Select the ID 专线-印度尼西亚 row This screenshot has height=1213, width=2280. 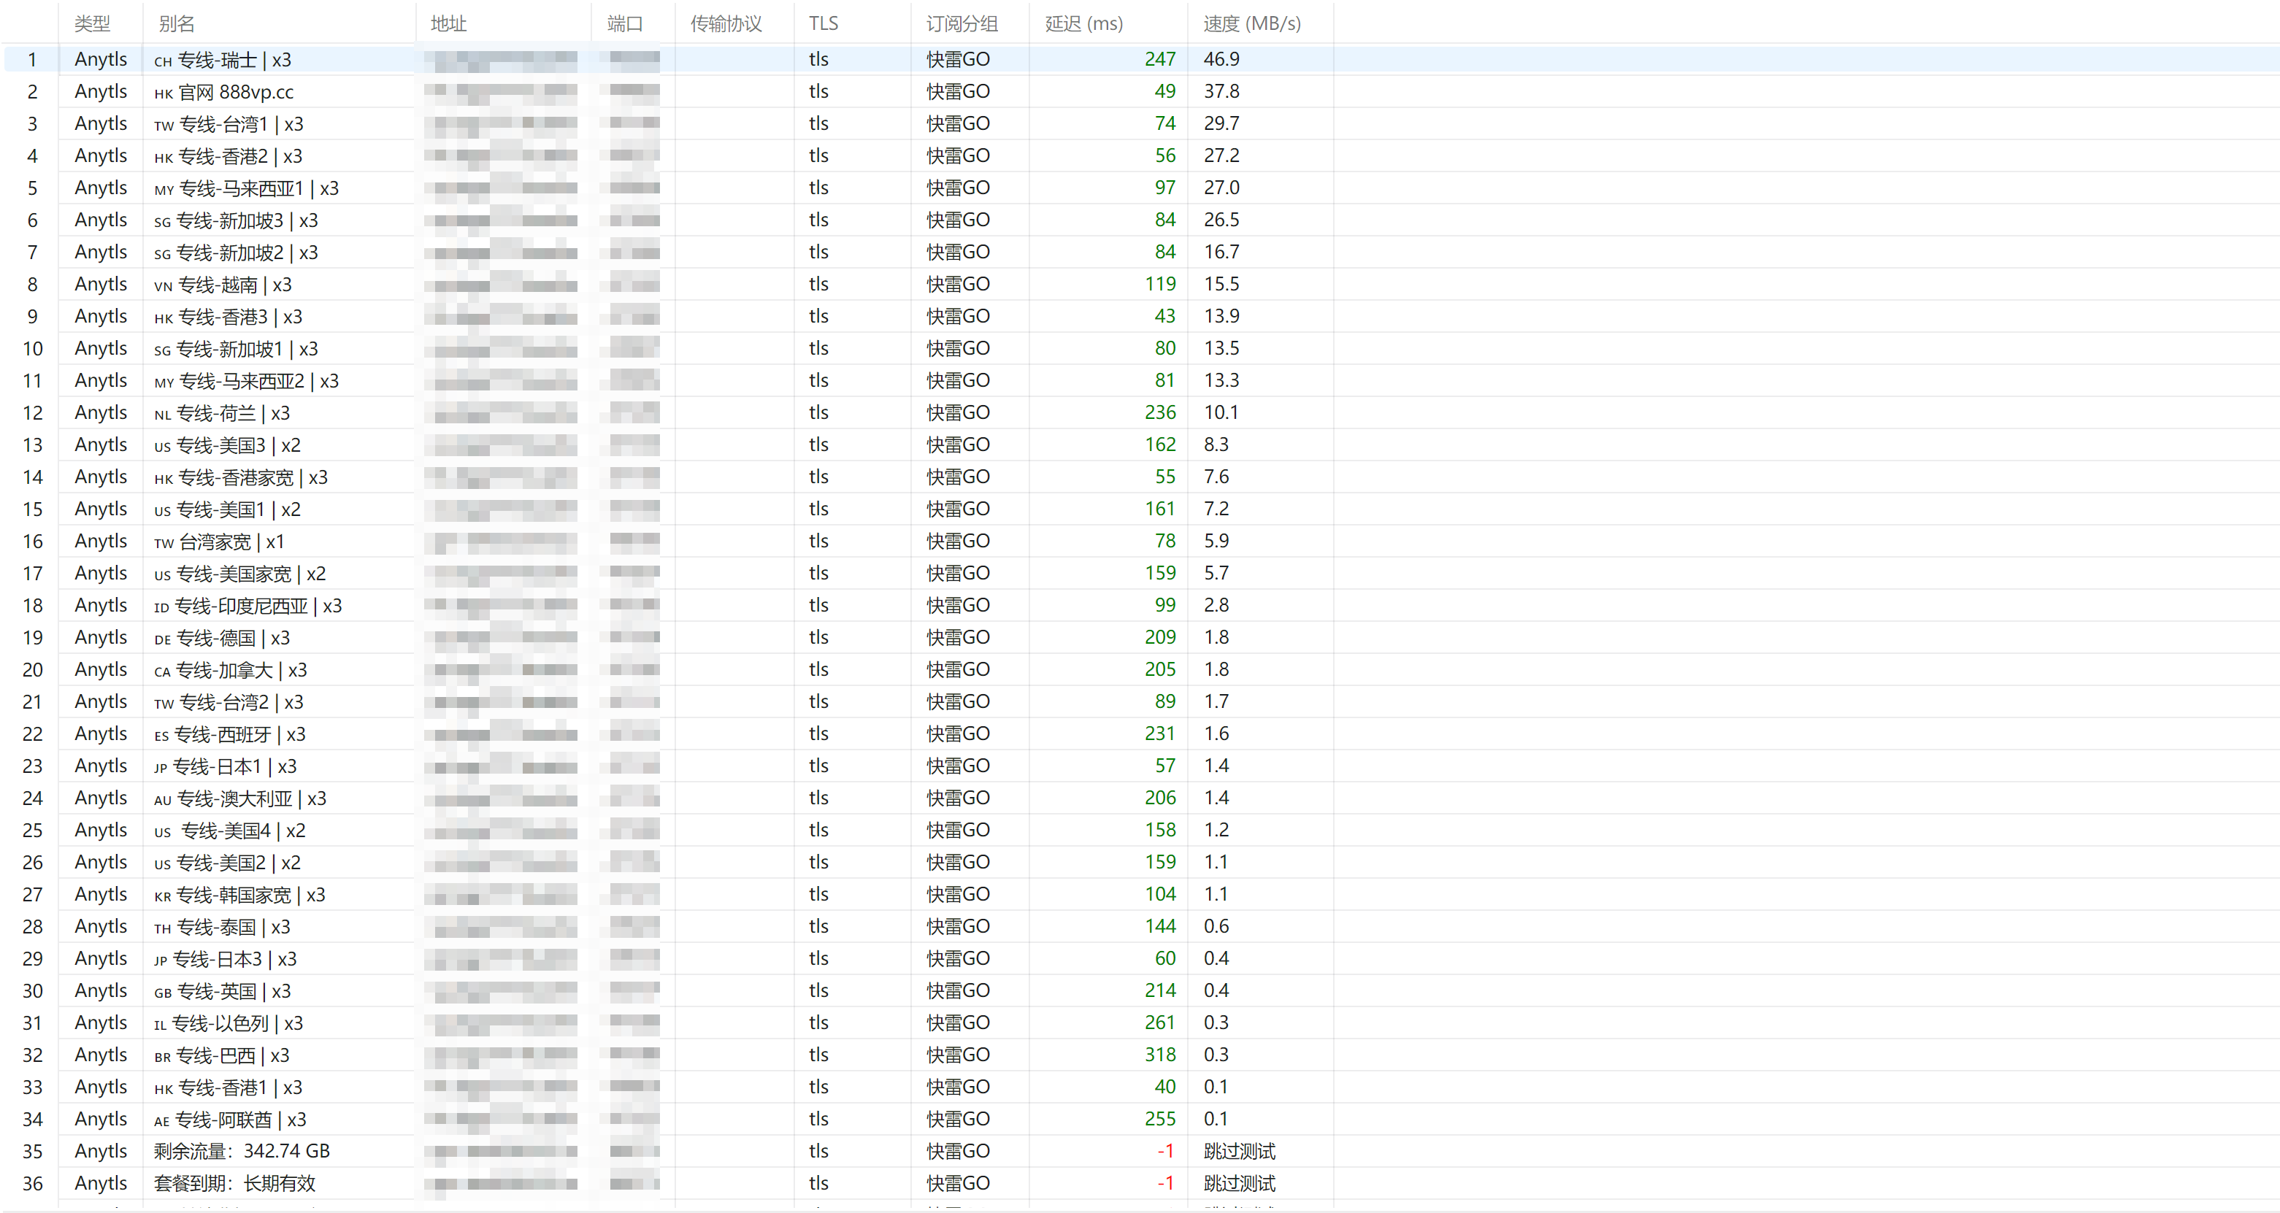[1140, 605]
